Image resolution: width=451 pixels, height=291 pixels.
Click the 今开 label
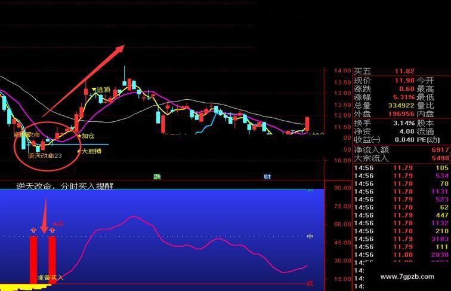(425, 81)
